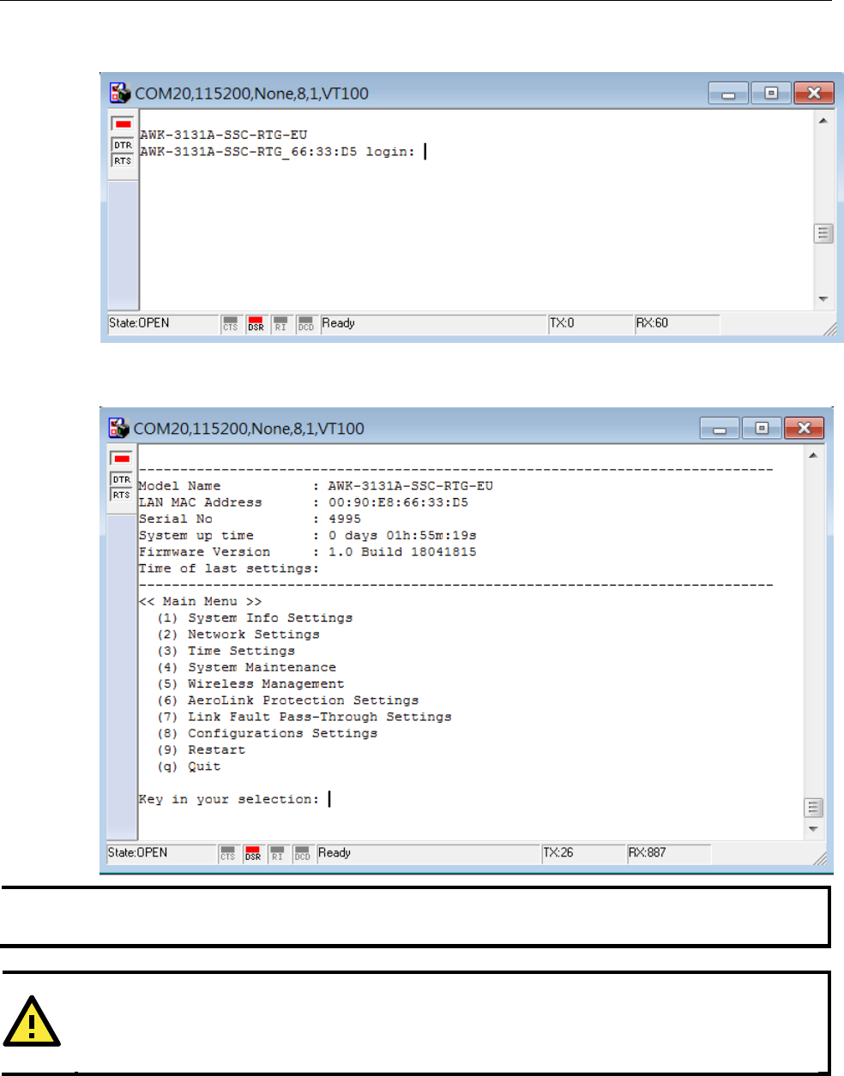
Task: Maximize the upper COM20 terminal window
Action: point(771,93)
